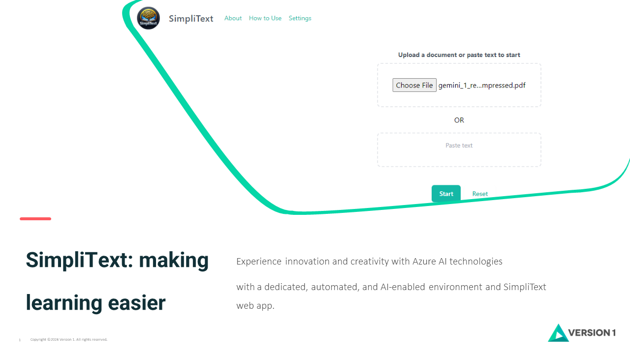Click the upload instructions heading
This screenshot has height=354, width=630.
(x=459, y=55)
